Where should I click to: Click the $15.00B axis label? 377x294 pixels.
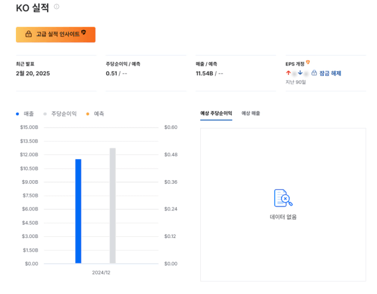point(29,127)
